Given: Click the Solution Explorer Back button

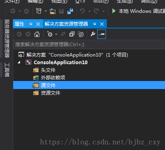Looking at the screenshot, I should [19, 34].
